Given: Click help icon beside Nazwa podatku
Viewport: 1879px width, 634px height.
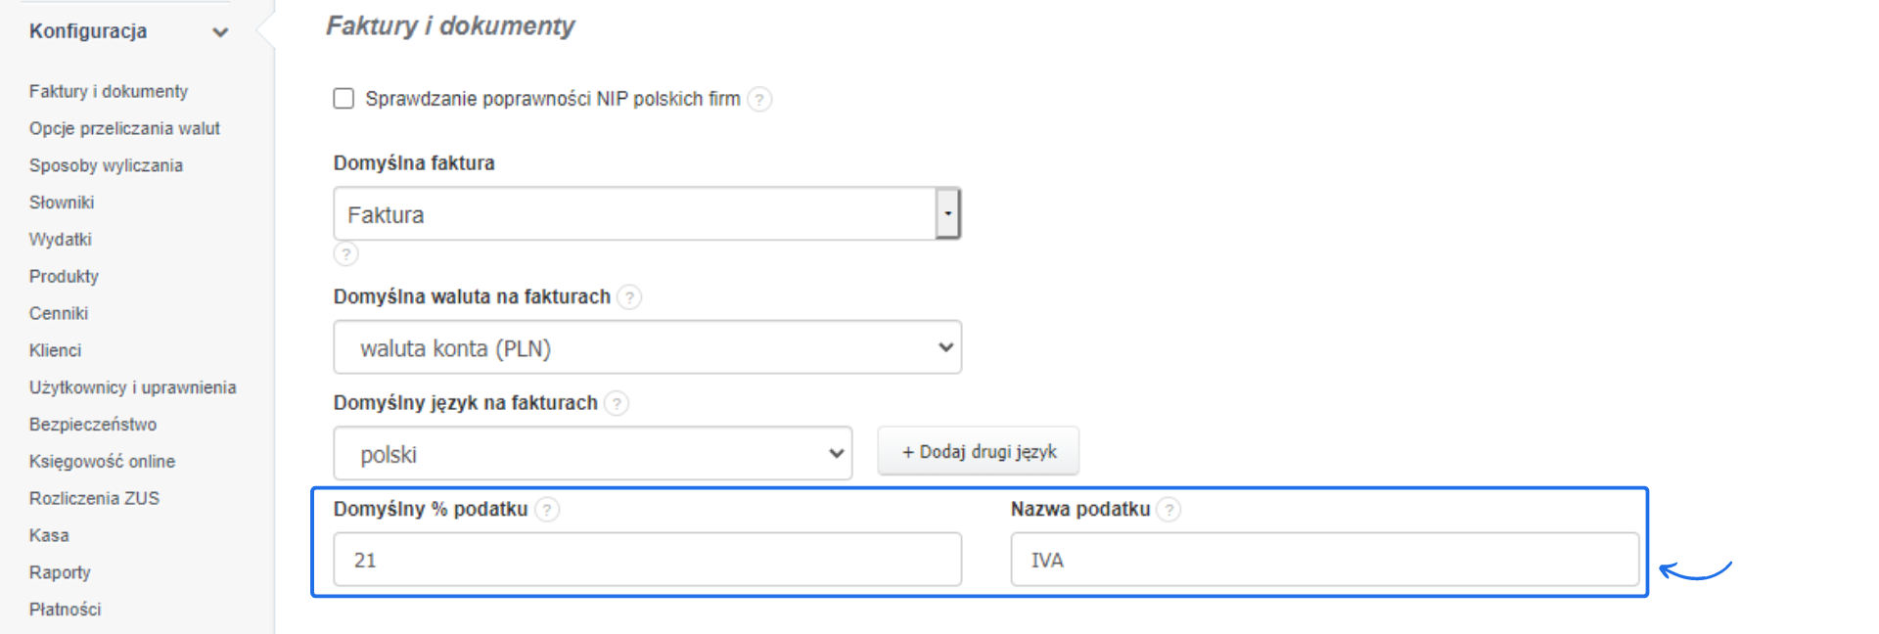Looking at the screenshot, I should pyautogui.click(x=1169, y=510).
